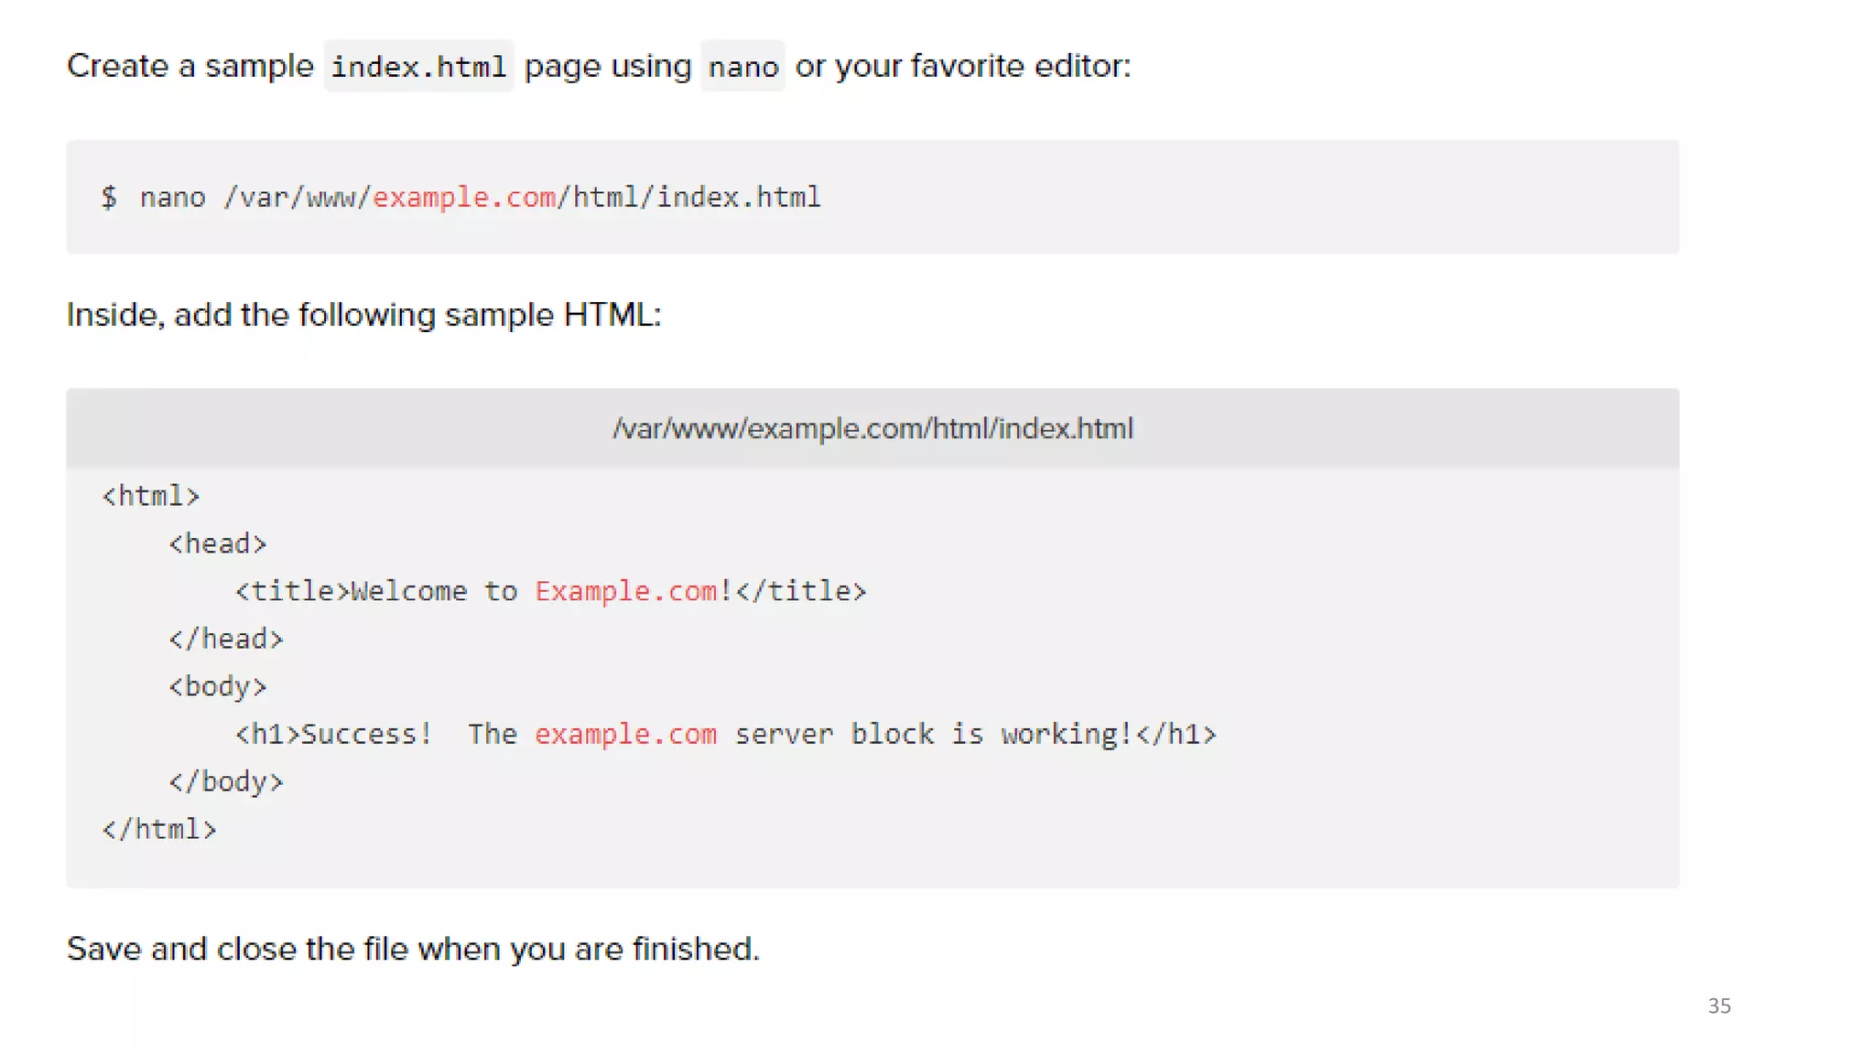Viewport: 1875px width, 1054px height.
Task: Click red example.com in the h1 line
Action: coord(626,734)
